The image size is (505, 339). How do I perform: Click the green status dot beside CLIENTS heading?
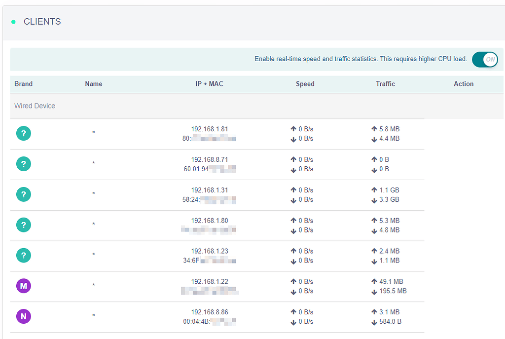tap(12, 22)
